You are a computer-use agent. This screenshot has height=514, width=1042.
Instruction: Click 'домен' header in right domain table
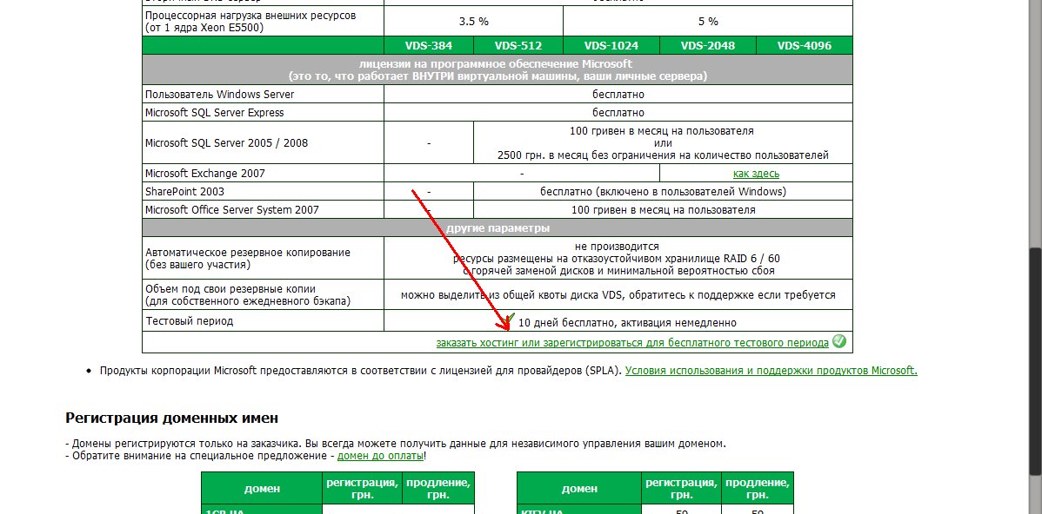[x=578, y=489]
